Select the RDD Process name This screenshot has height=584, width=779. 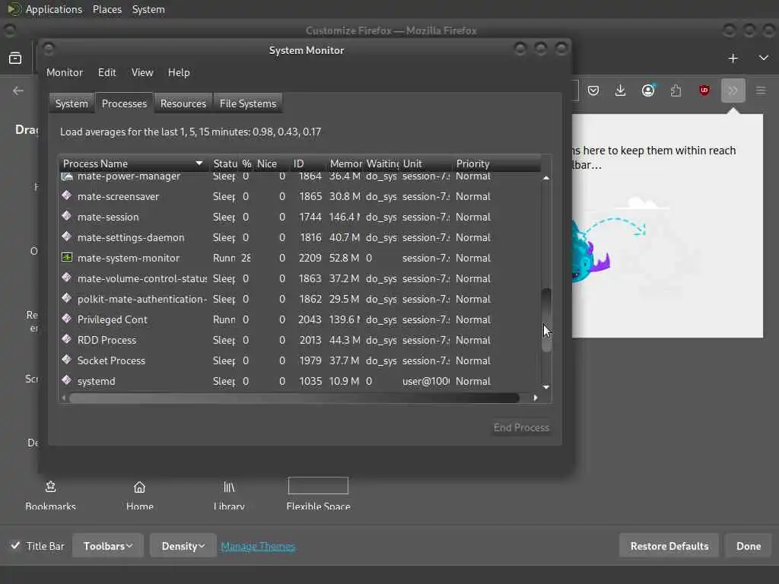(107, 340)
